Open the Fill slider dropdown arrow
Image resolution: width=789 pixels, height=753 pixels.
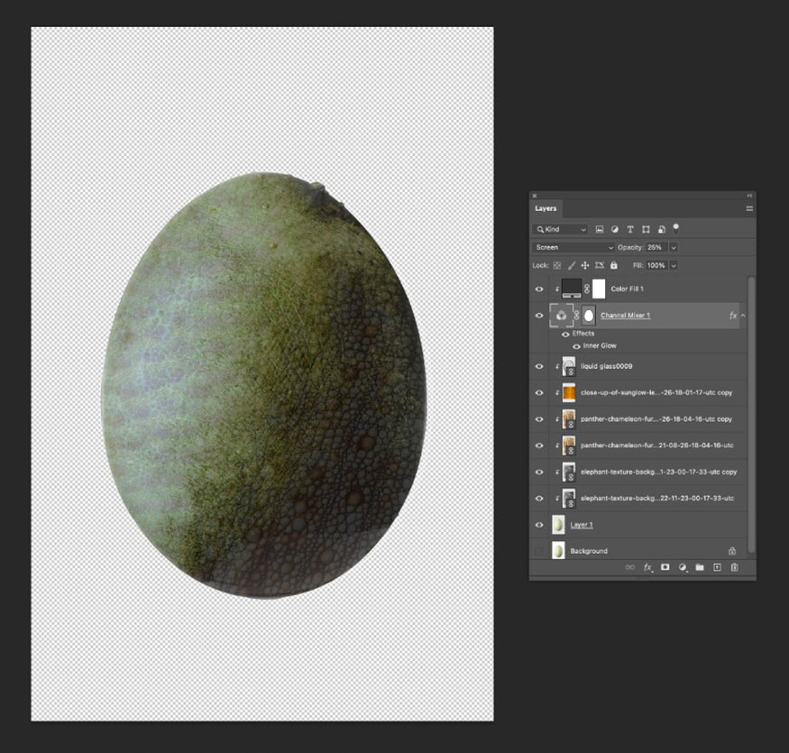(674, 265)
